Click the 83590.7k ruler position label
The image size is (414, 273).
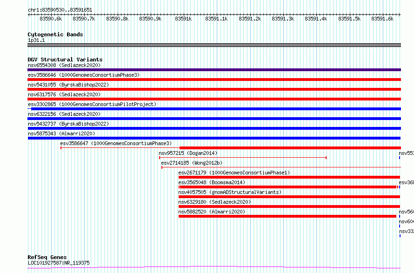[84, 19]
